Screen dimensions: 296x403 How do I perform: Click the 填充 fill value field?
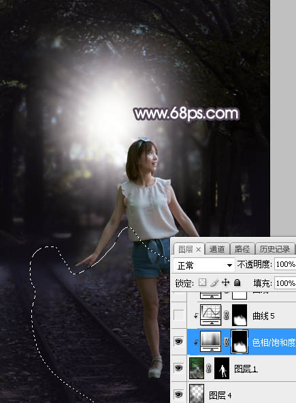[x=285, y=283]
